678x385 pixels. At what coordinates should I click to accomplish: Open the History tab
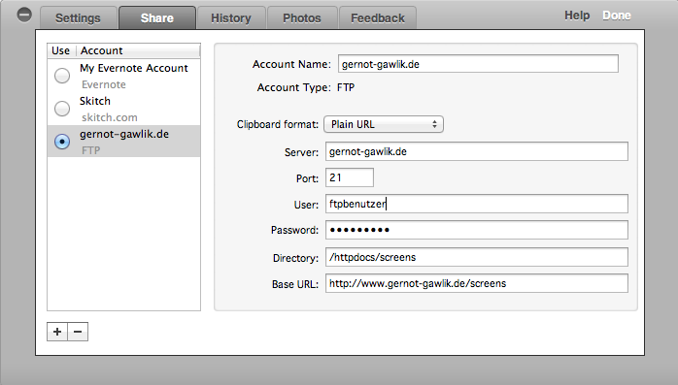click(x=231, y=18)
